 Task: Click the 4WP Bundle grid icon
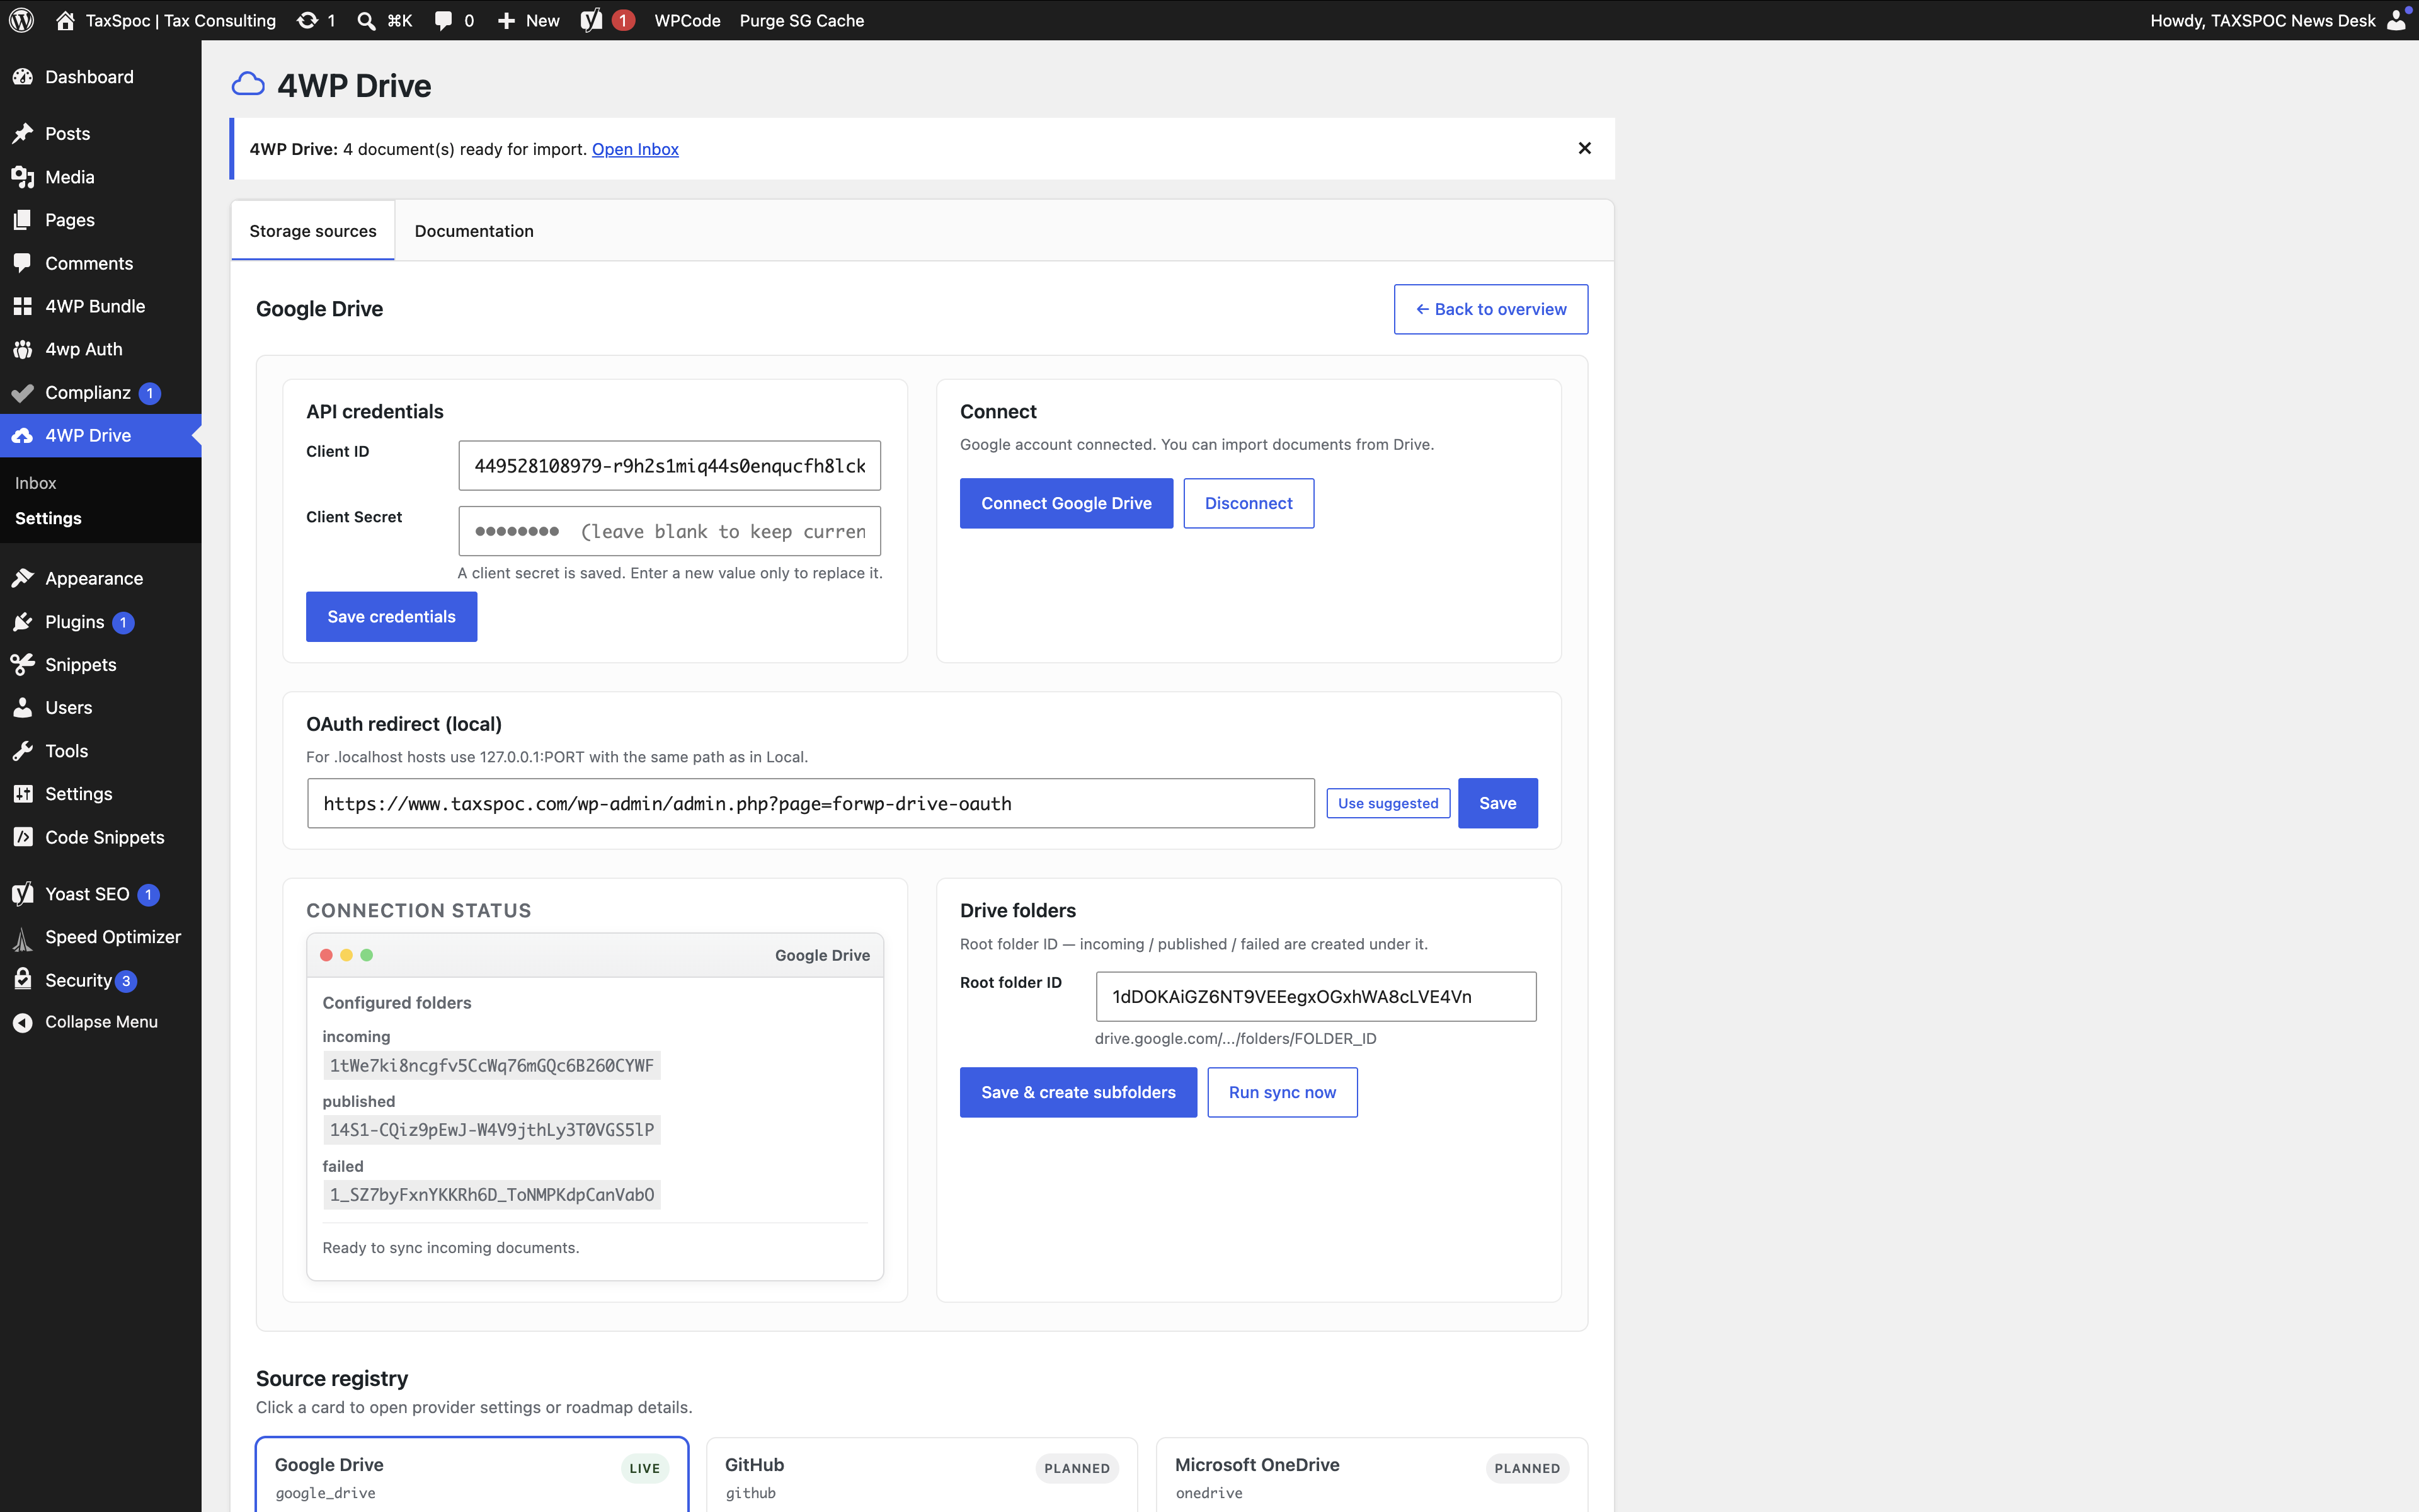tap(22, 306)
